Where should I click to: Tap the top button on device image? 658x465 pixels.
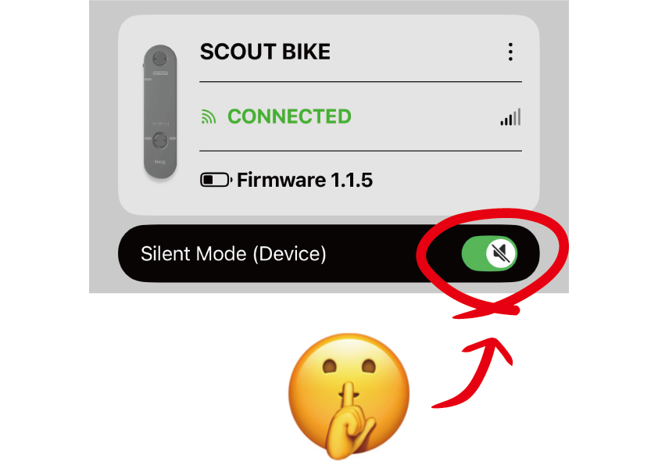160,59
